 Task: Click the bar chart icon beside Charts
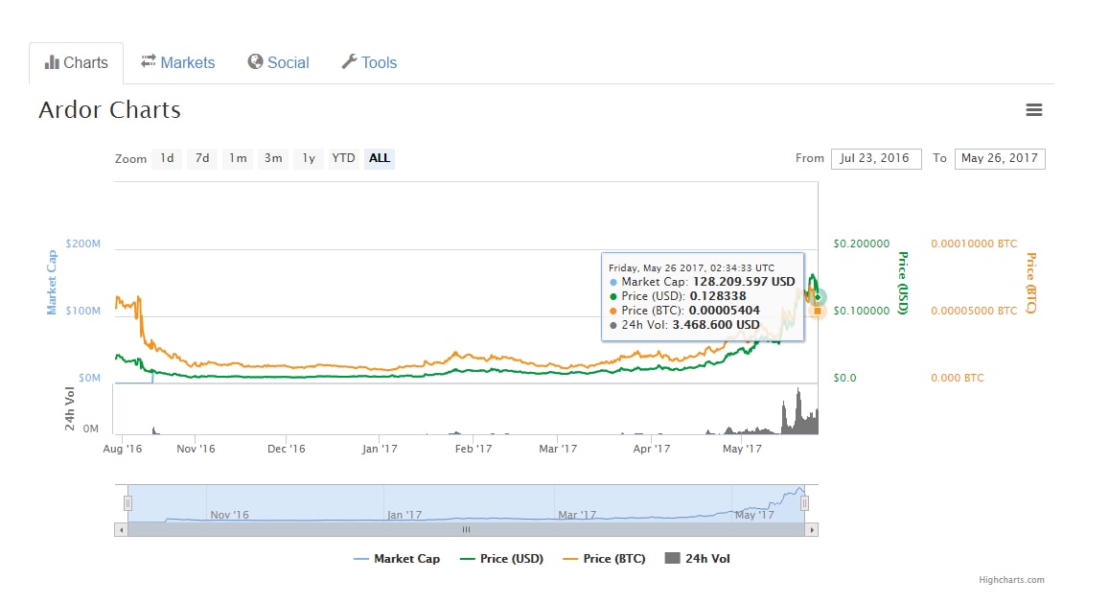click(52, 62)
